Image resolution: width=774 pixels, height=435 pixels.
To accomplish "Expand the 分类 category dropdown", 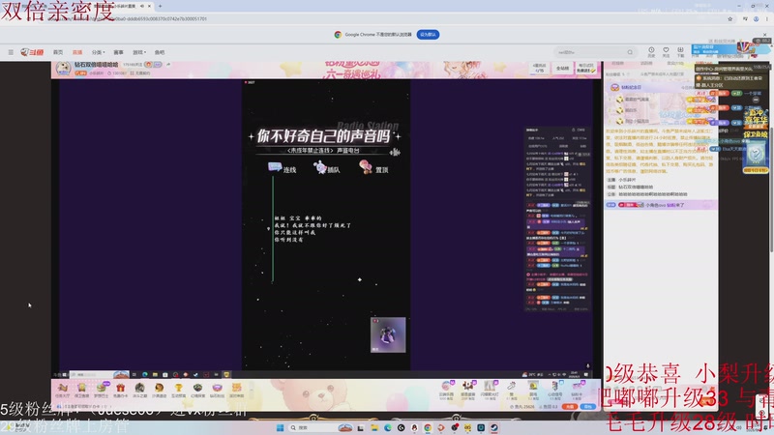I will pyautogui.click(x=98, y=52).
